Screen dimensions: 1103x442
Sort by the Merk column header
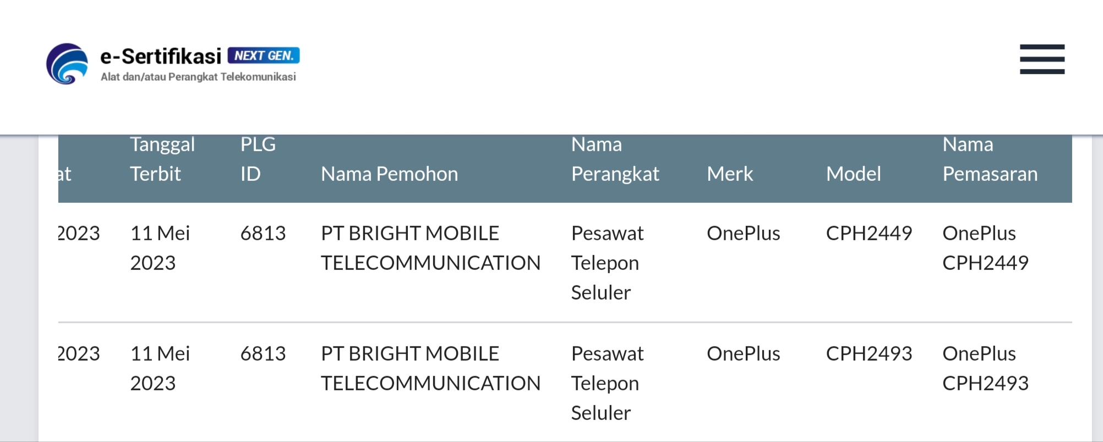[730, 174]
